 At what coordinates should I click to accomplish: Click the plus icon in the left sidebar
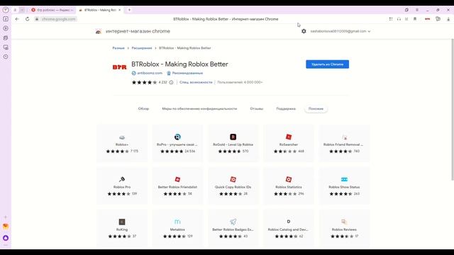[x=6, y=217]
